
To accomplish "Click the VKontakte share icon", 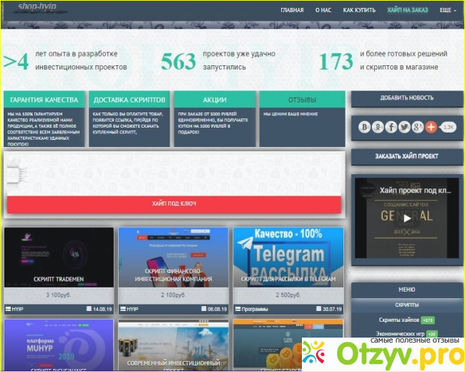I will click(x=366, y=127).
